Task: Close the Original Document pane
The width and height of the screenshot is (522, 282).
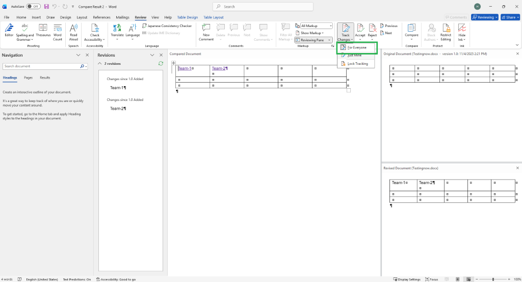Action: (517, 54)
